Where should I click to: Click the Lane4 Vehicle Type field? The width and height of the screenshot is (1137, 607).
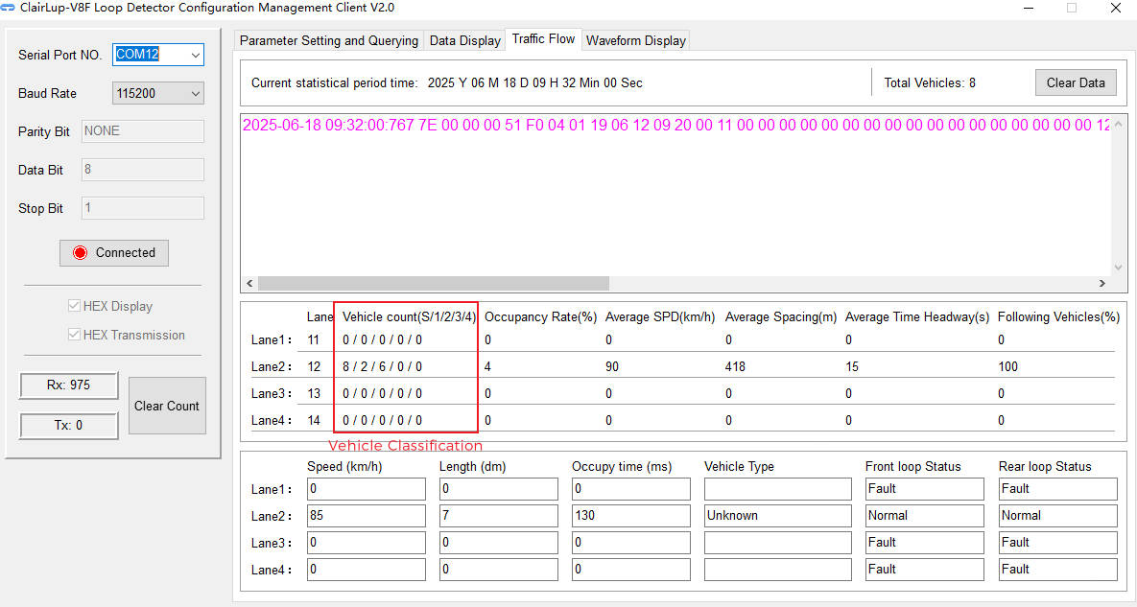[x=778, y=570]
